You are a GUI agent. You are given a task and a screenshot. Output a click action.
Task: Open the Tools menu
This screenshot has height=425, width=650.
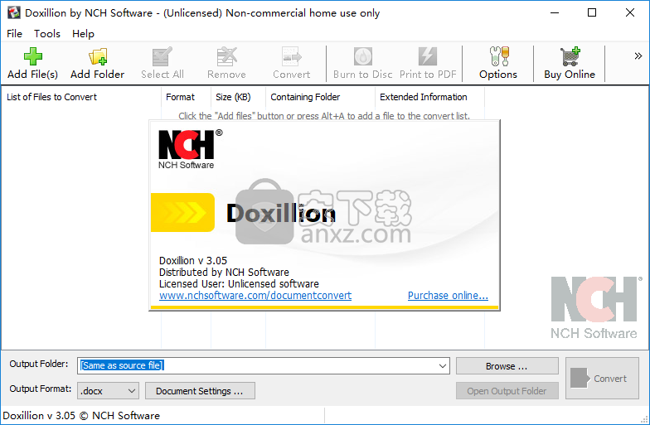46,33
